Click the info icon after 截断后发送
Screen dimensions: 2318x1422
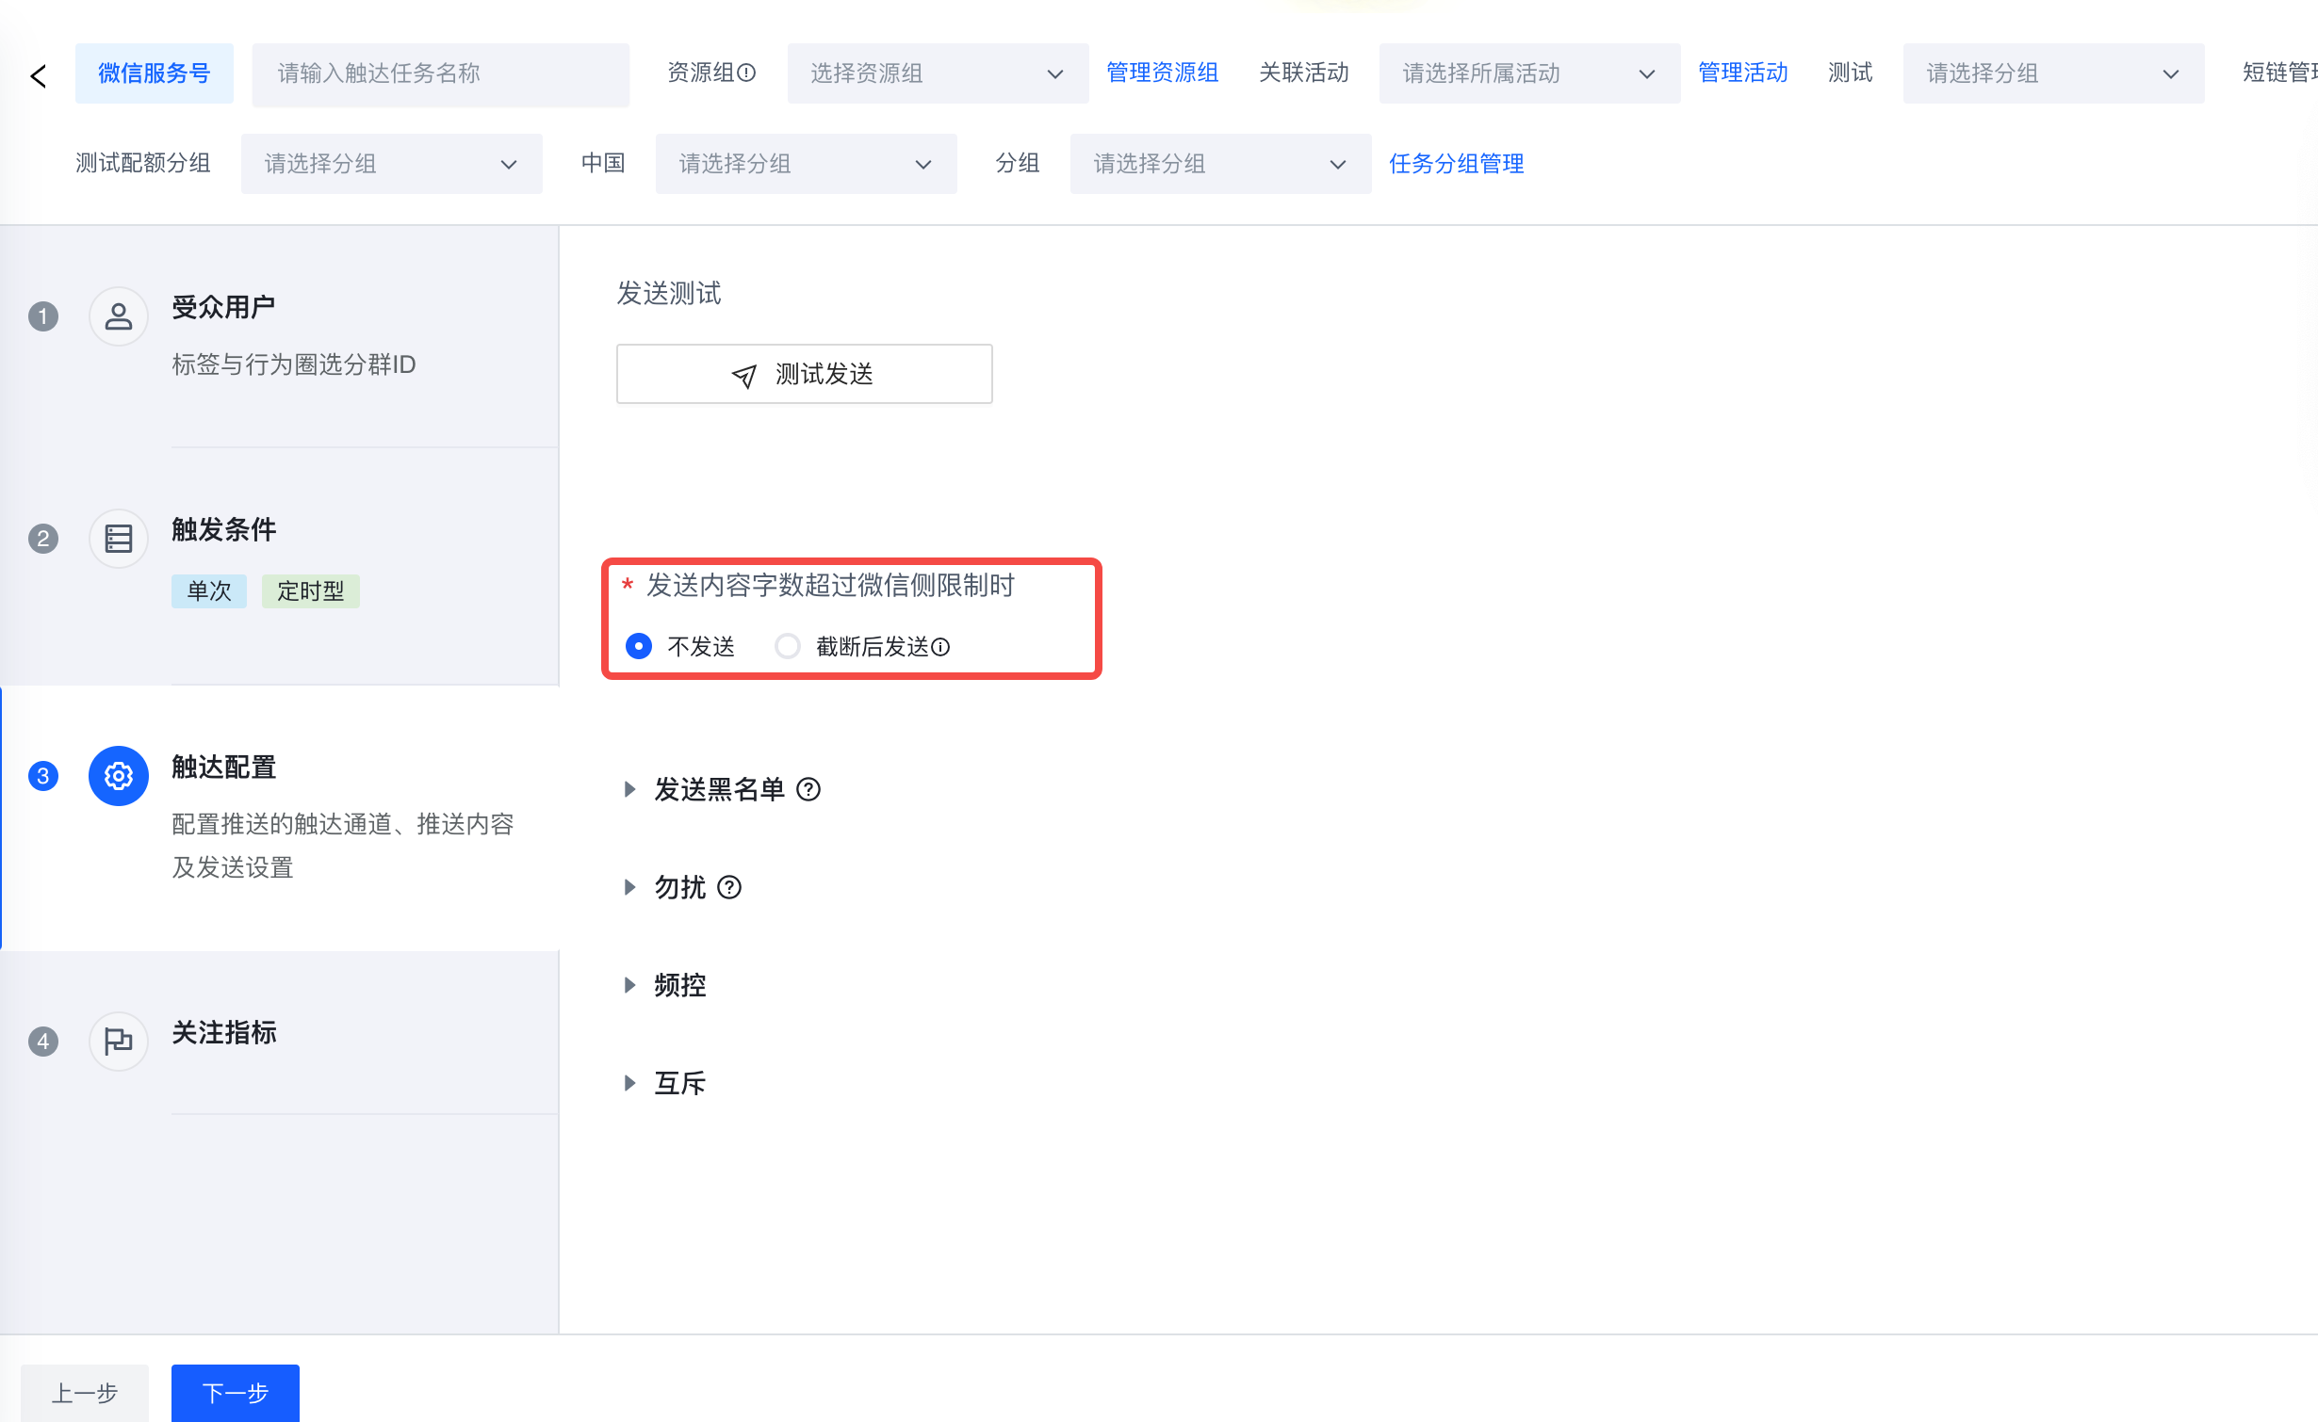(x=940, y=647)
